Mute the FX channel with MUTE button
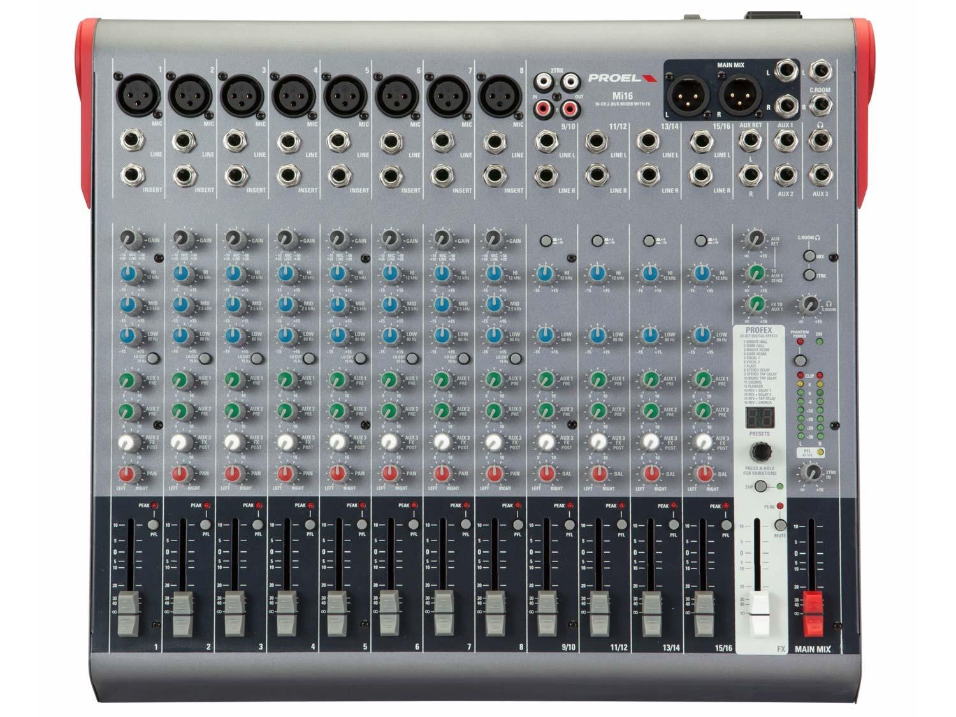956x717 pixels. click(x=780, y=525)
